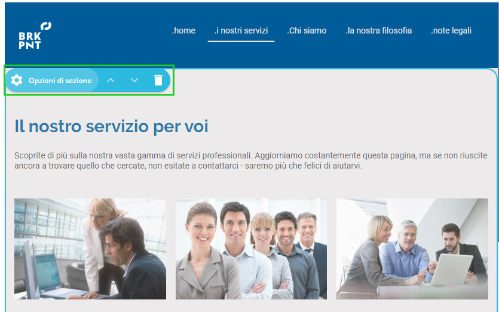Move section down with the down chevron
Screen dimensions: 499x312
coord(134,80)
